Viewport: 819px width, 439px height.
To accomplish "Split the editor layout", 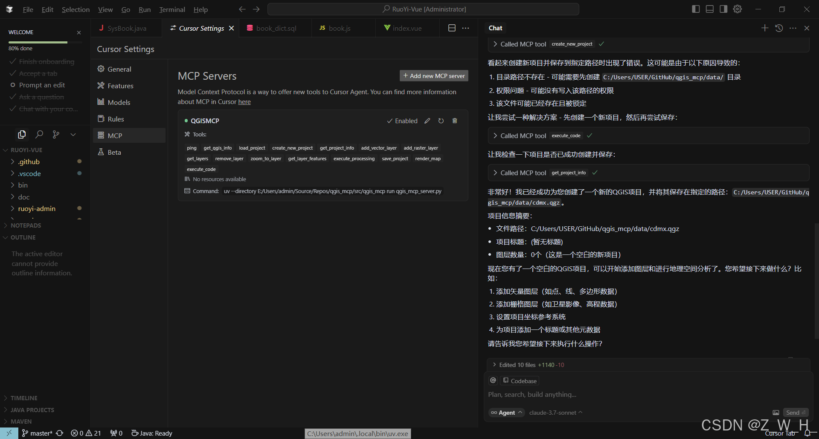I will click(x=452, y=28).
